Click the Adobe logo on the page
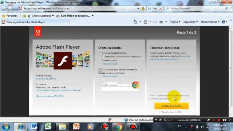Viewport: 233px width, 131px height. pyautogui.click(x=37, y=32)
